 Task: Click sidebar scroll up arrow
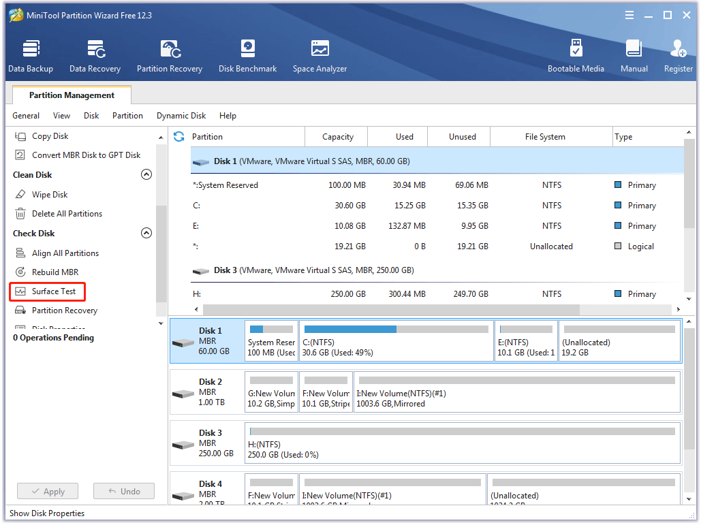161,138
